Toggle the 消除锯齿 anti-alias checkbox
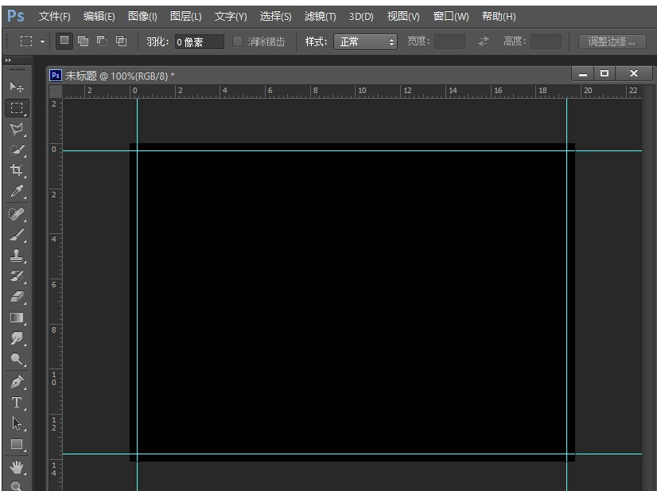The height and width of the screenshot is (491, 657). (239, 41)
